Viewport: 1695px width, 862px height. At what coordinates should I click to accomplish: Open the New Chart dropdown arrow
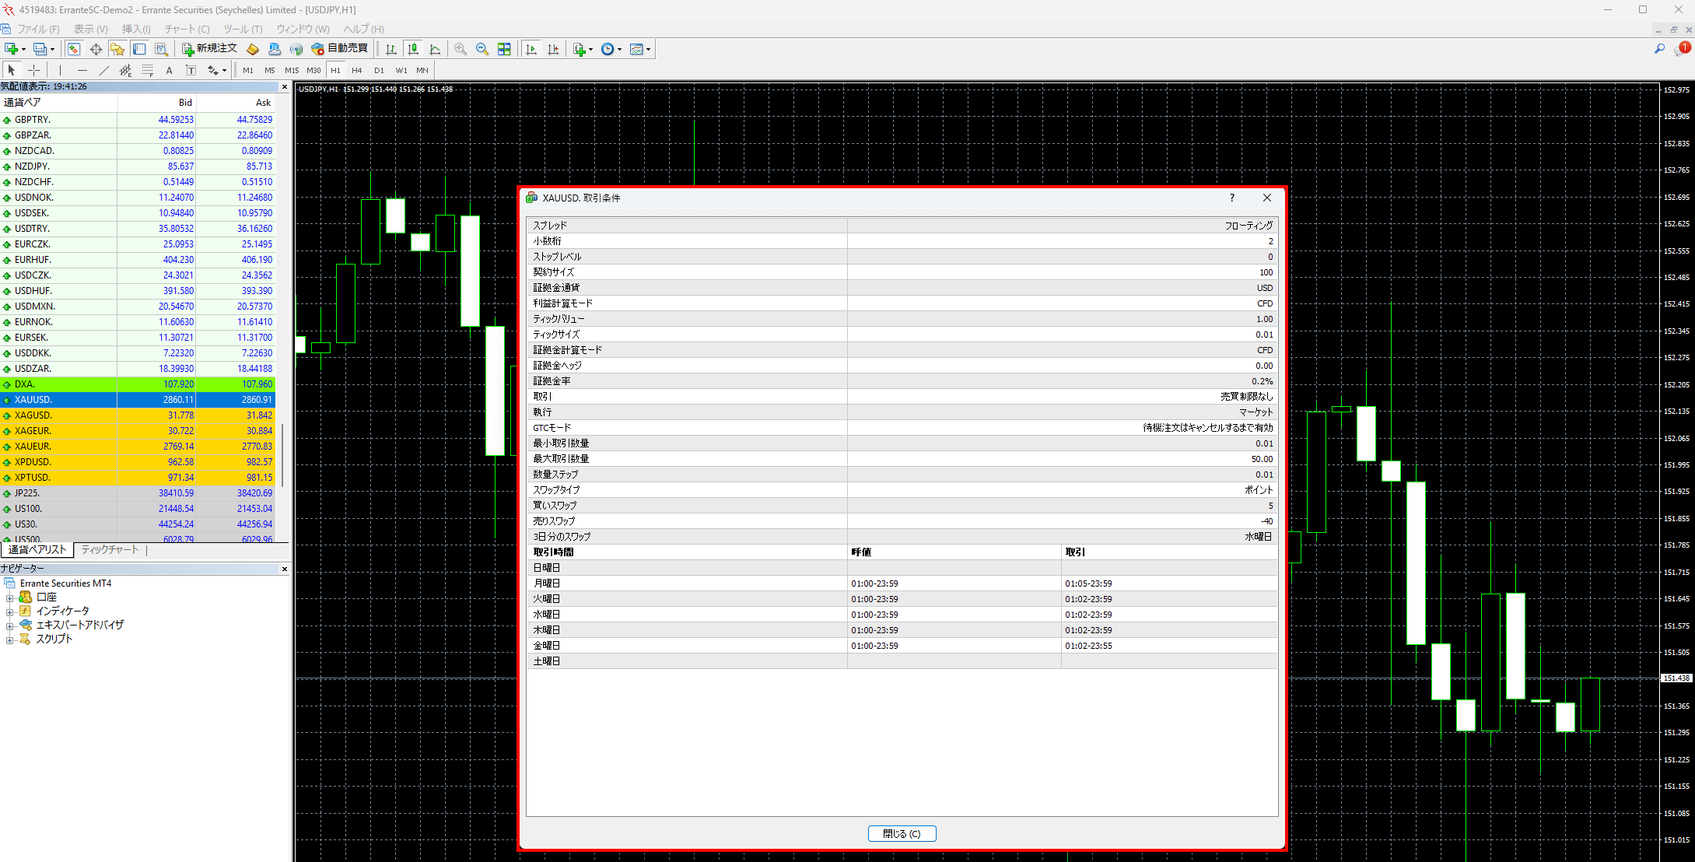pos(23,49)
